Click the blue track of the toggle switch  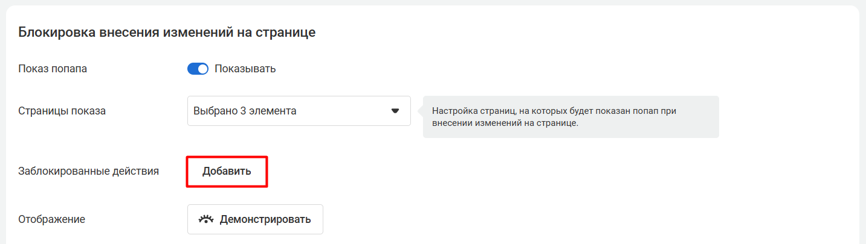click(193, 69)
